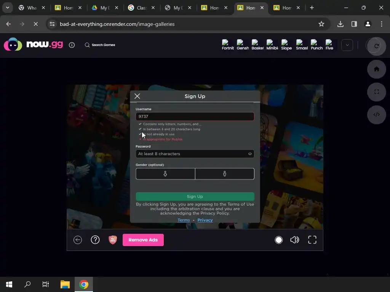The width and height of the screenshot is (390, 292).
Task: Open the Chrome profile icon
Action: pyautogui.click(x=368, y=24)
